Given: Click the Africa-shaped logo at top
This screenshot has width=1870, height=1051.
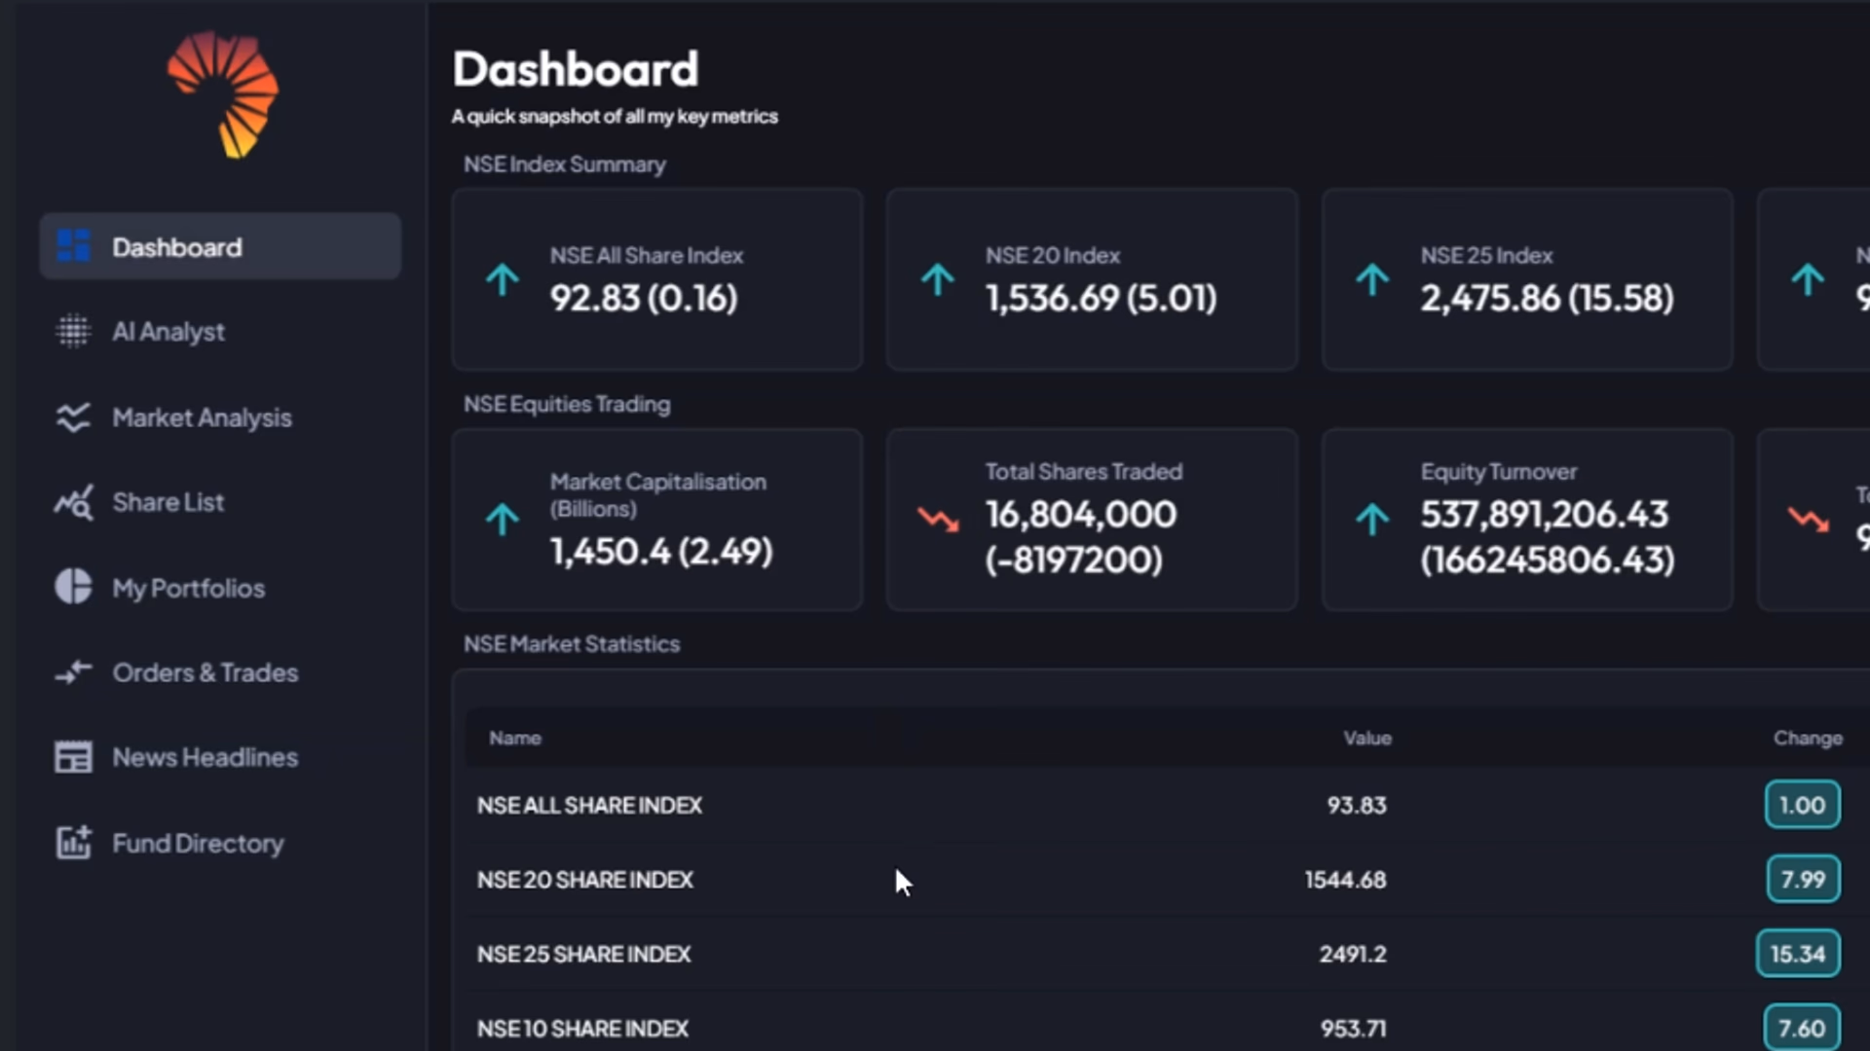Looking at the screenshot, I should (224, 94).
